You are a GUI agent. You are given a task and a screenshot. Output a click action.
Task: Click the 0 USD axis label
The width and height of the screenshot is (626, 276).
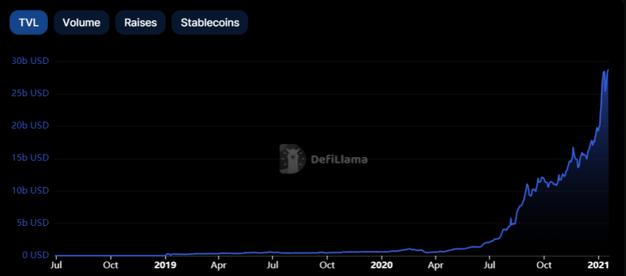click(35, 255)
